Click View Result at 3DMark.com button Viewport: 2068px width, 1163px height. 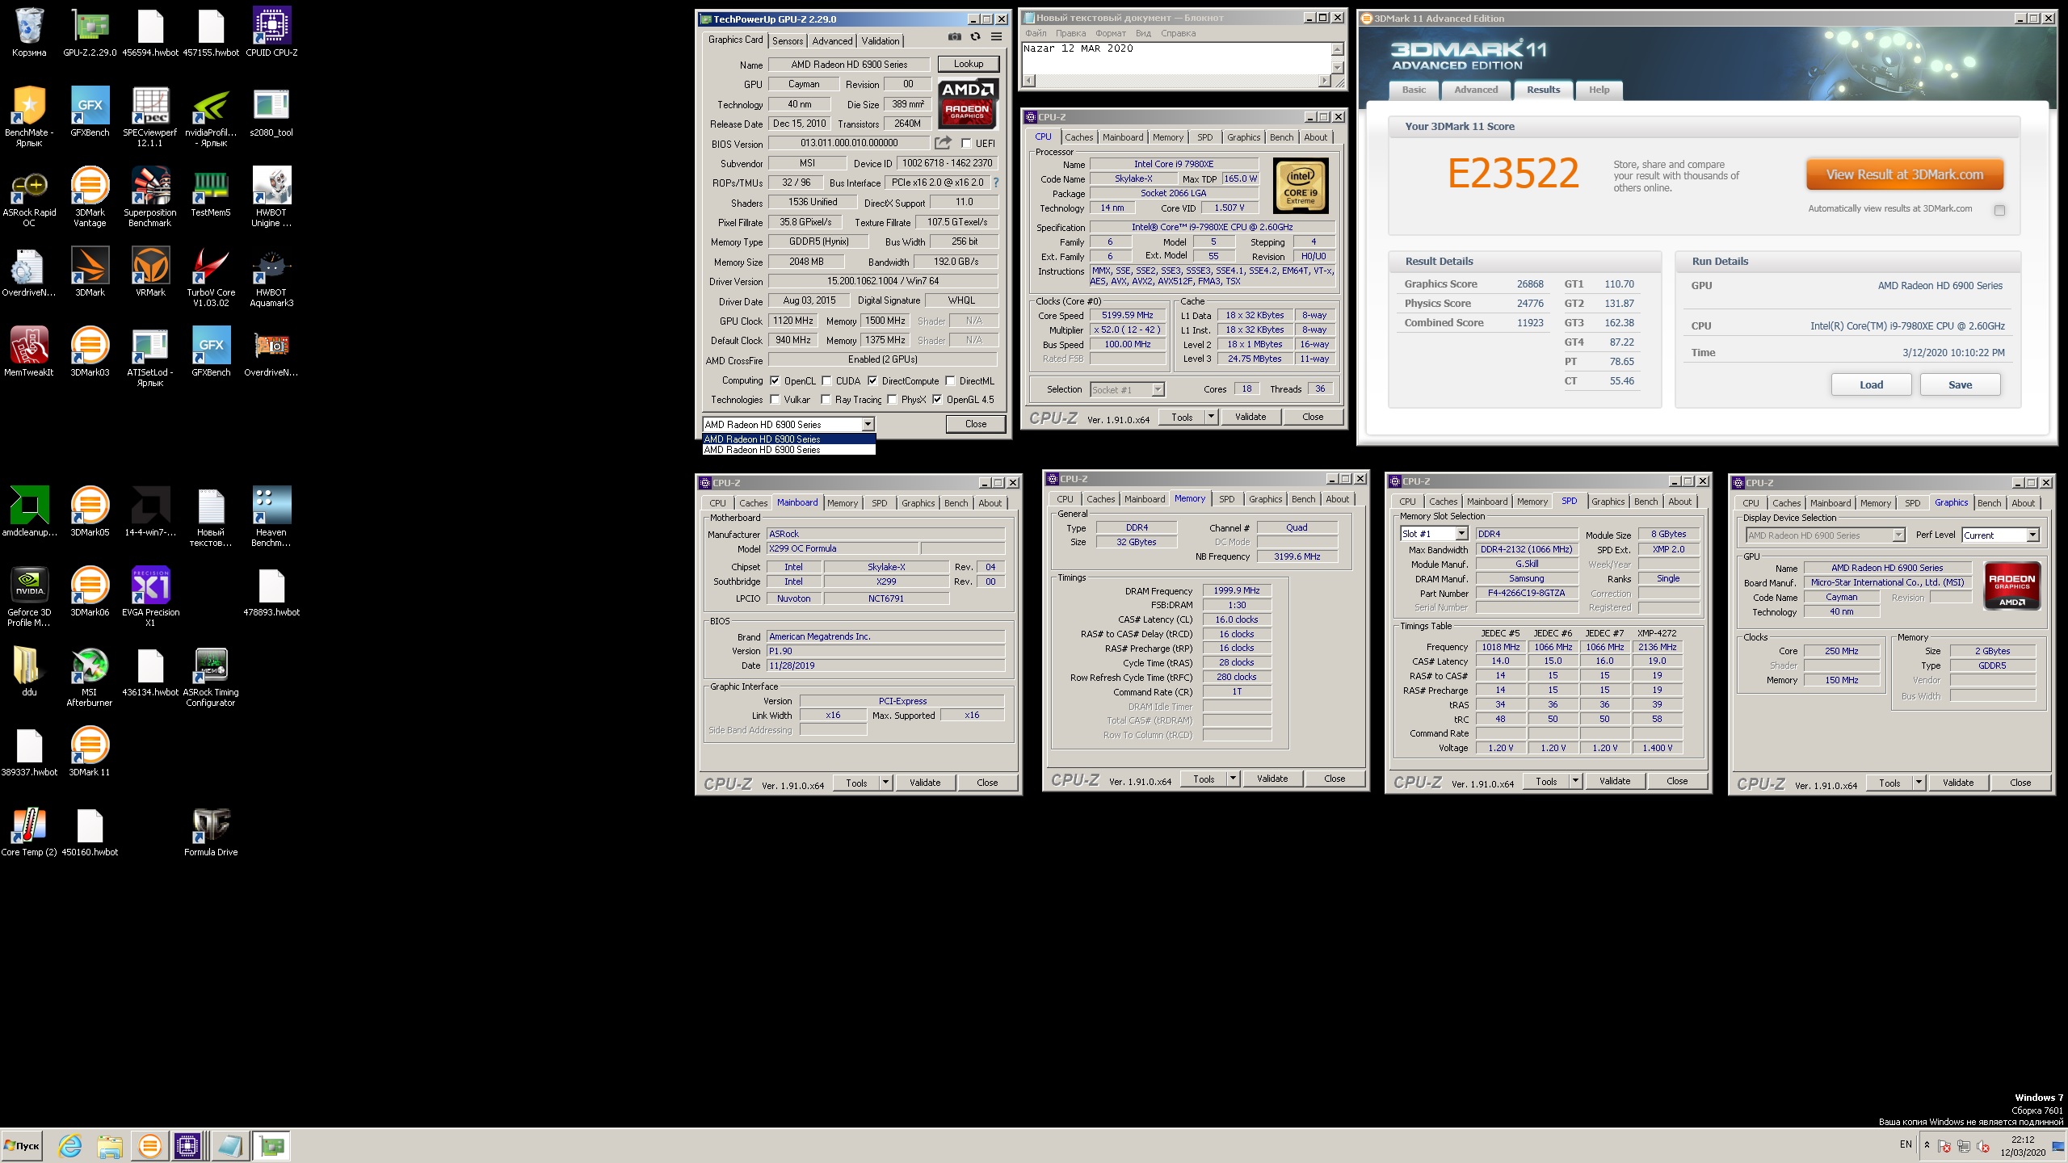1905,174
